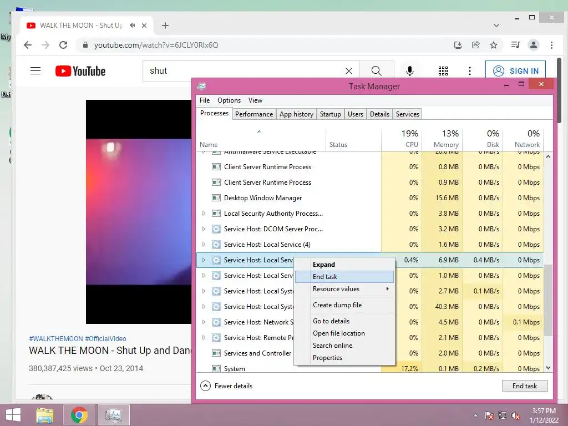Open File Explorer from the taskbar
Screen dimensions: 568x426
(45, 415)
